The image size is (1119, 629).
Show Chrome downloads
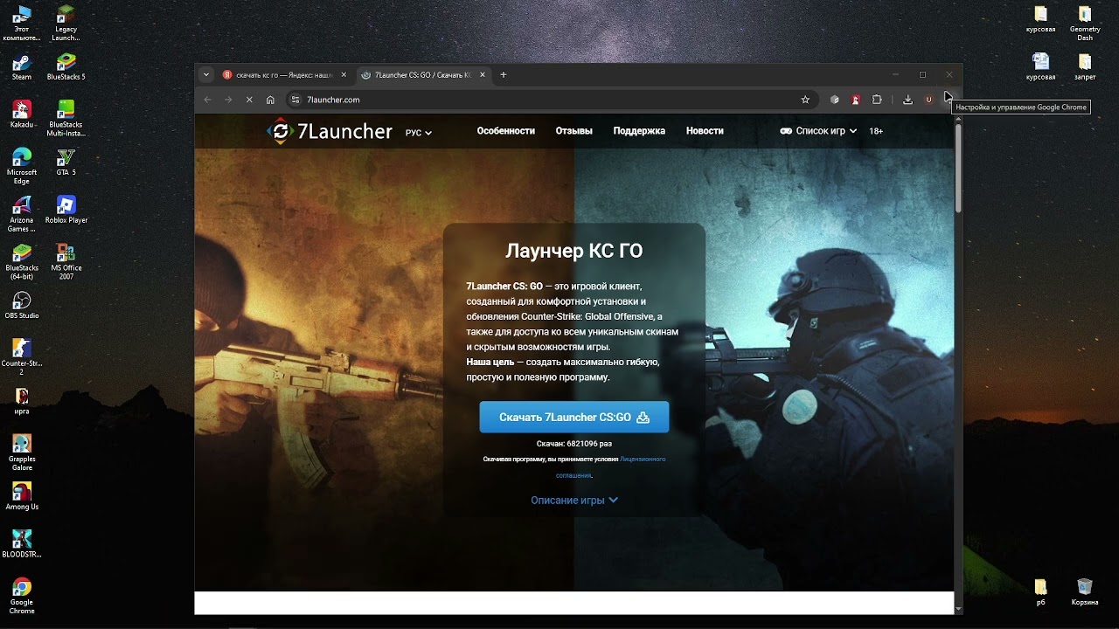907,100
